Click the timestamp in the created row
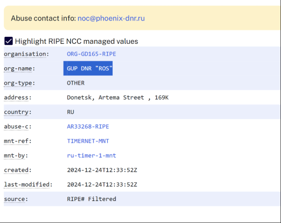Screen dimensions: 281x223 coord(102,170)
